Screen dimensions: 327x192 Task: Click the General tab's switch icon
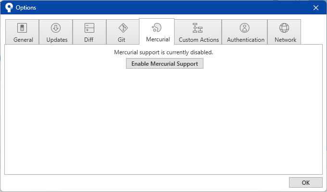pyautogui.click(x=22, y=28)
